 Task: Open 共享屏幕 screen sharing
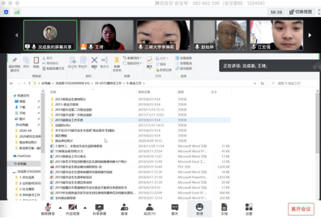[x=99, y=209]
